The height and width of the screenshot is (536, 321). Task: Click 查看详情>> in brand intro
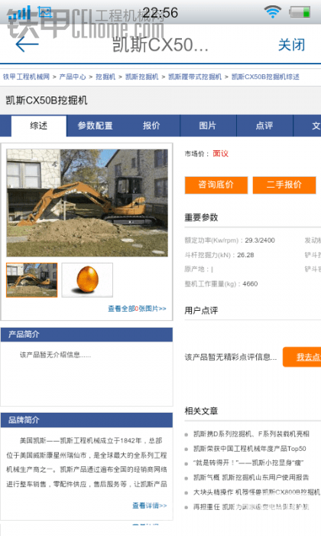point(149,505)
